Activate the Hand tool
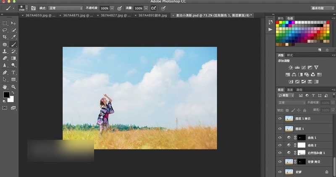Viewport: 336px width, 177px height. coord(5,87)
